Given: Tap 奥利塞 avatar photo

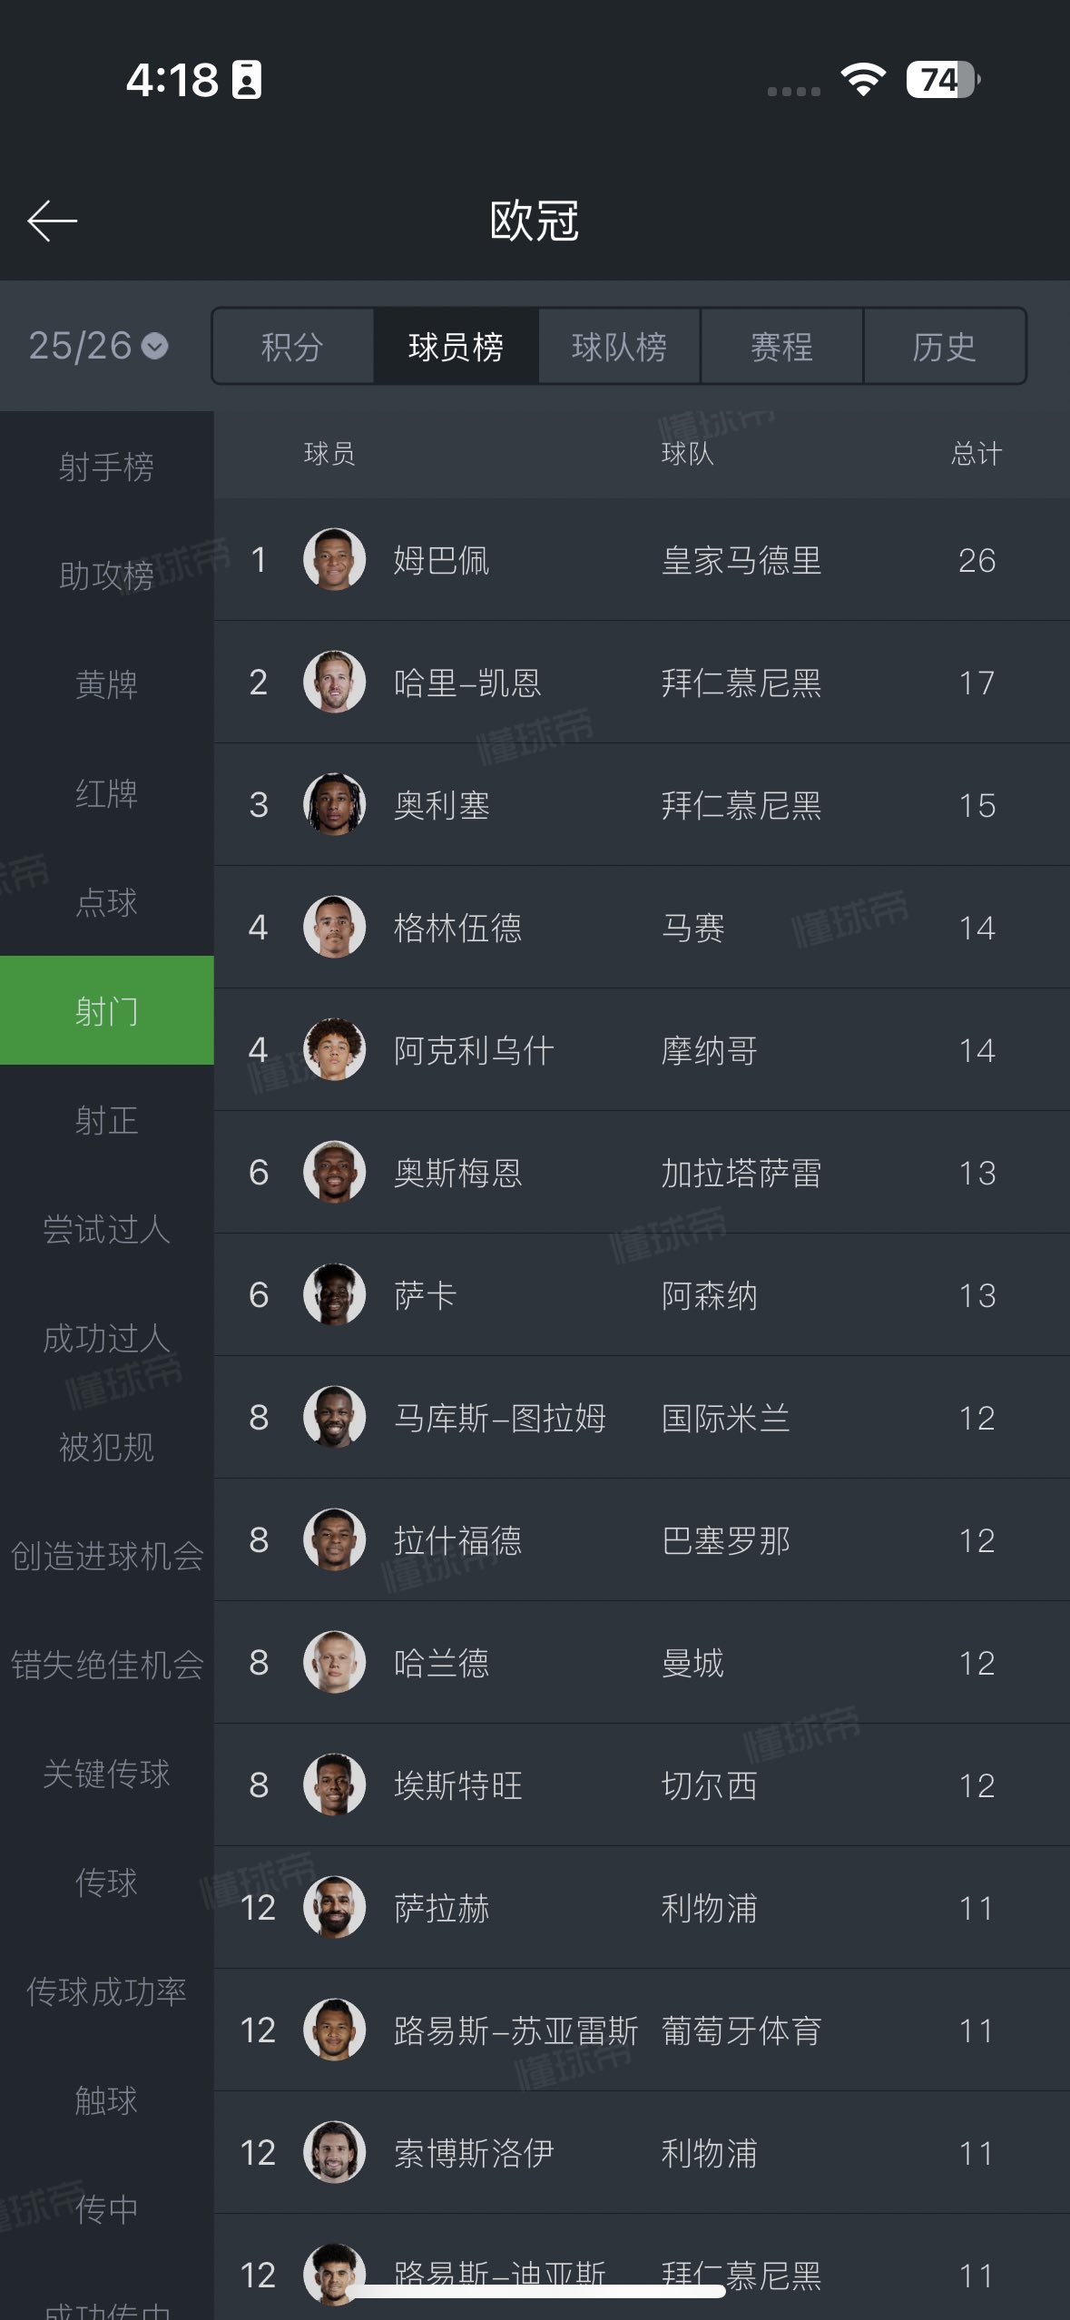Looking at the screenshot, I should (x=334, y=804).
